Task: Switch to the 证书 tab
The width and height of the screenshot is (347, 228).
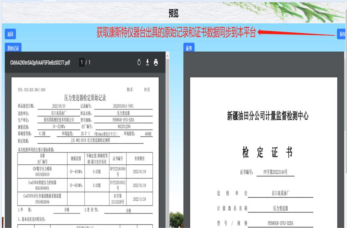Action: [x=189, y=48]
